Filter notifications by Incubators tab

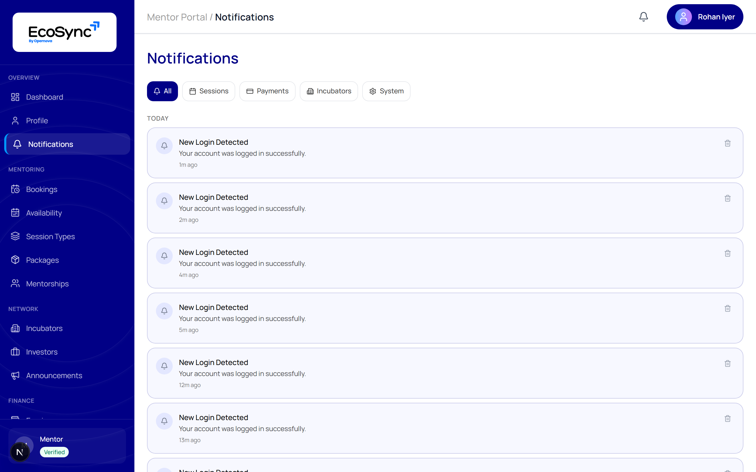click(x=329, y=91)
